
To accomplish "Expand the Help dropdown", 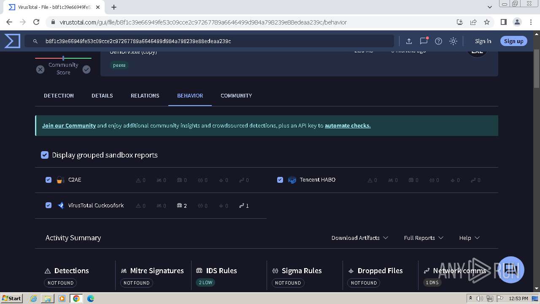I will point(470,238).
